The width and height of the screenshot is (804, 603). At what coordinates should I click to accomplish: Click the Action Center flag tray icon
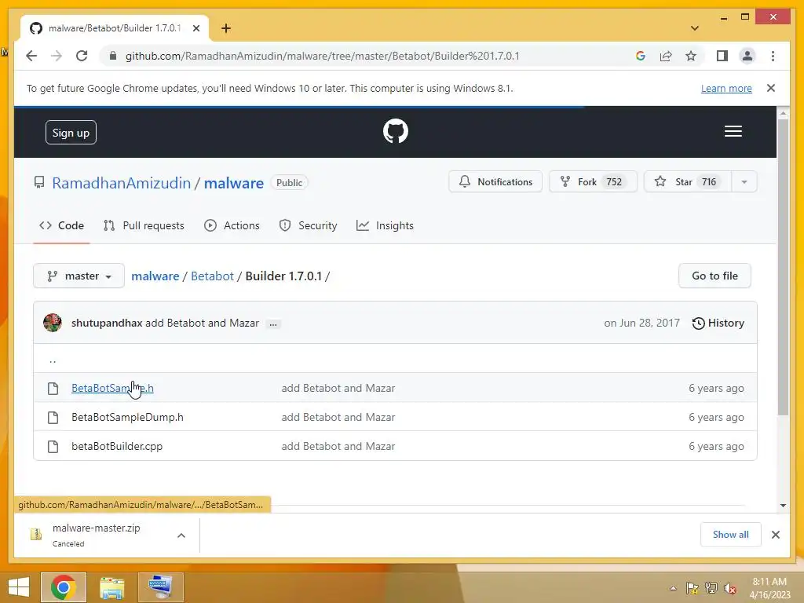pos(692,588)
